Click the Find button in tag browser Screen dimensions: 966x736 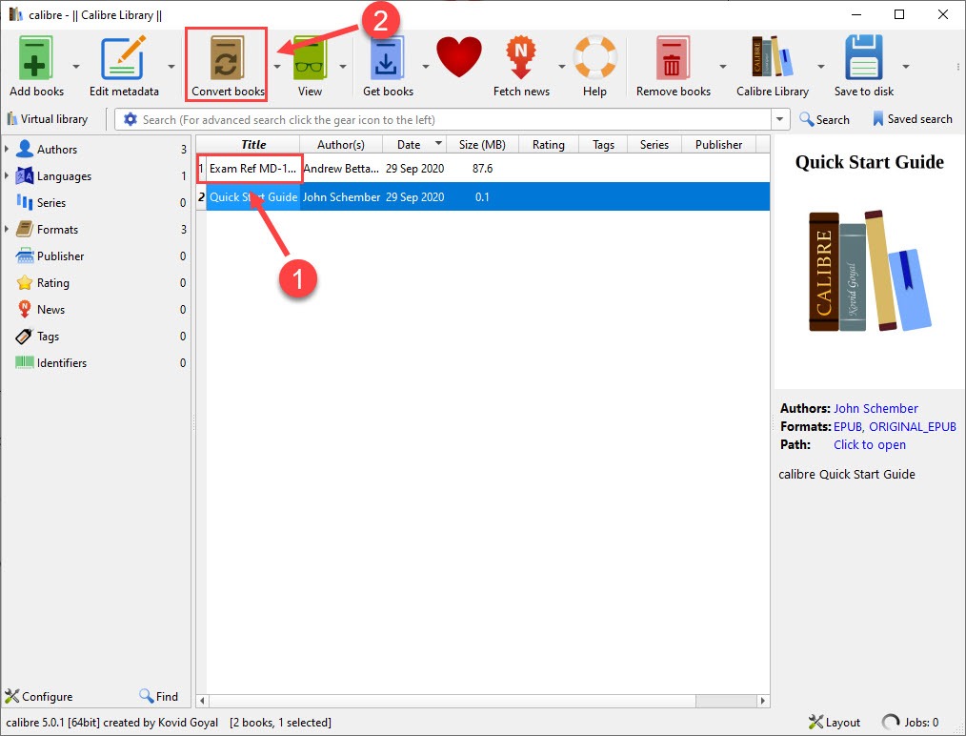pyautogui.click(x=159, y=697)
